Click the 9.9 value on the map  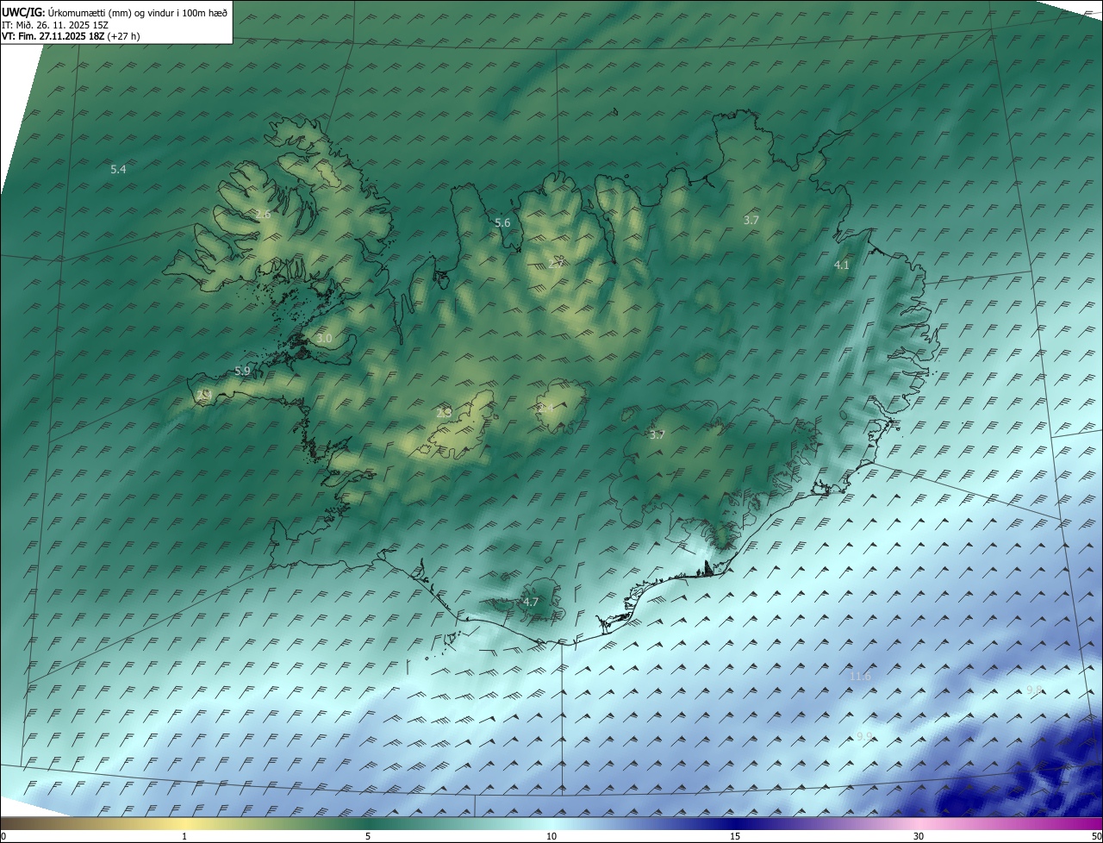(x=864, y=737)
